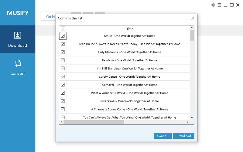Select 'A Change Is Gonna Come' title

(x=130, y=109)
